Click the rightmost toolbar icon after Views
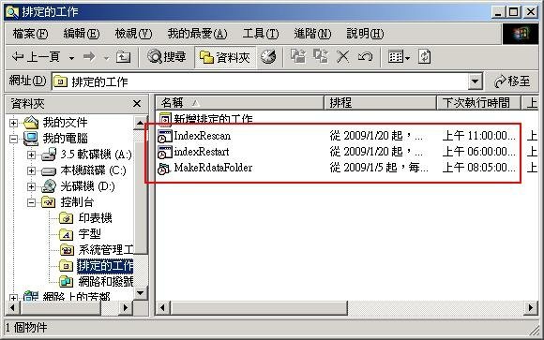This screenshot has width=544, height=340. point(425,56)
